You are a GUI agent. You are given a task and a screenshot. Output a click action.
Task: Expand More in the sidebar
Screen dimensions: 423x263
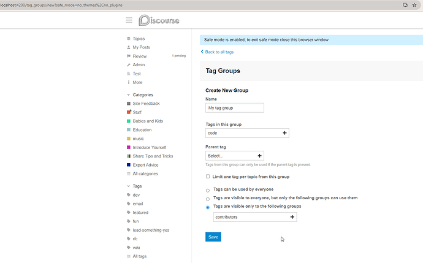point(137,82)
